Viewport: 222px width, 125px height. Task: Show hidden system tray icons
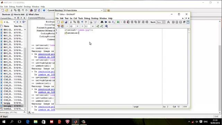pyautogui.click(x=189, y=122)
